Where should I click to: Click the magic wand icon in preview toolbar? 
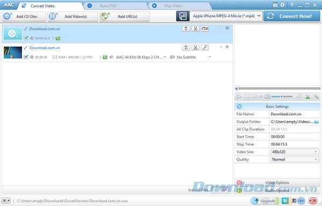click(316, 97)
